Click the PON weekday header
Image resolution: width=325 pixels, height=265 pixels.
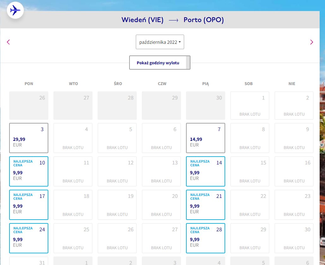(29, 84)
